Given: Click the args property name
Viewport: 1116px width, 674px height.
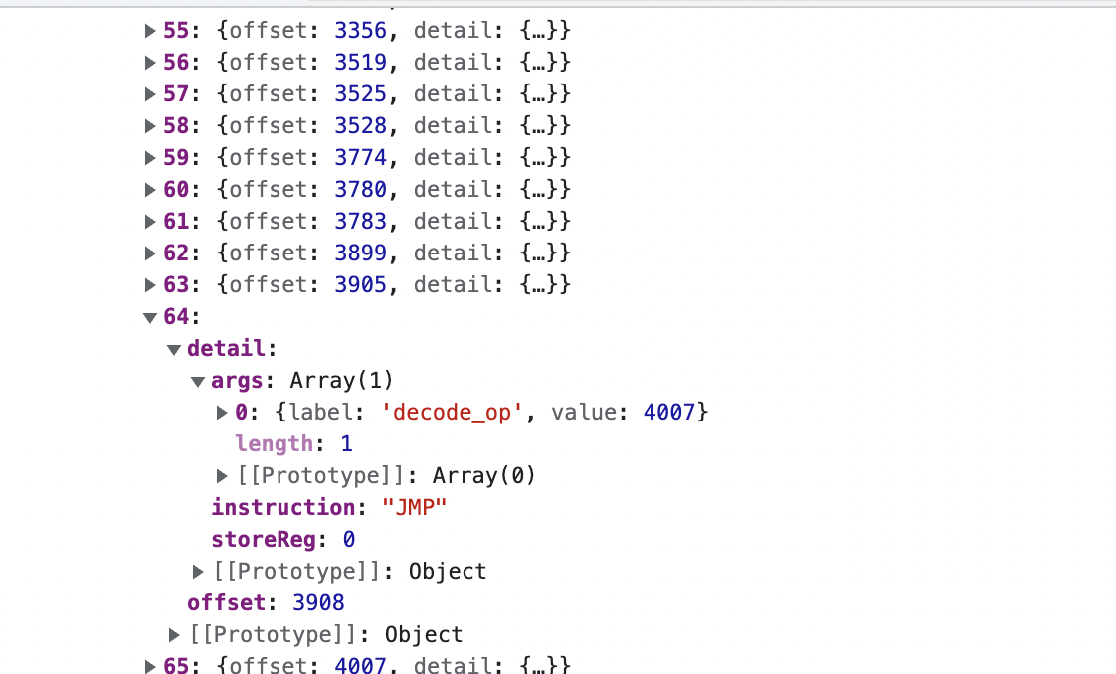Looking at the screenshot, I should coord(237,381).
